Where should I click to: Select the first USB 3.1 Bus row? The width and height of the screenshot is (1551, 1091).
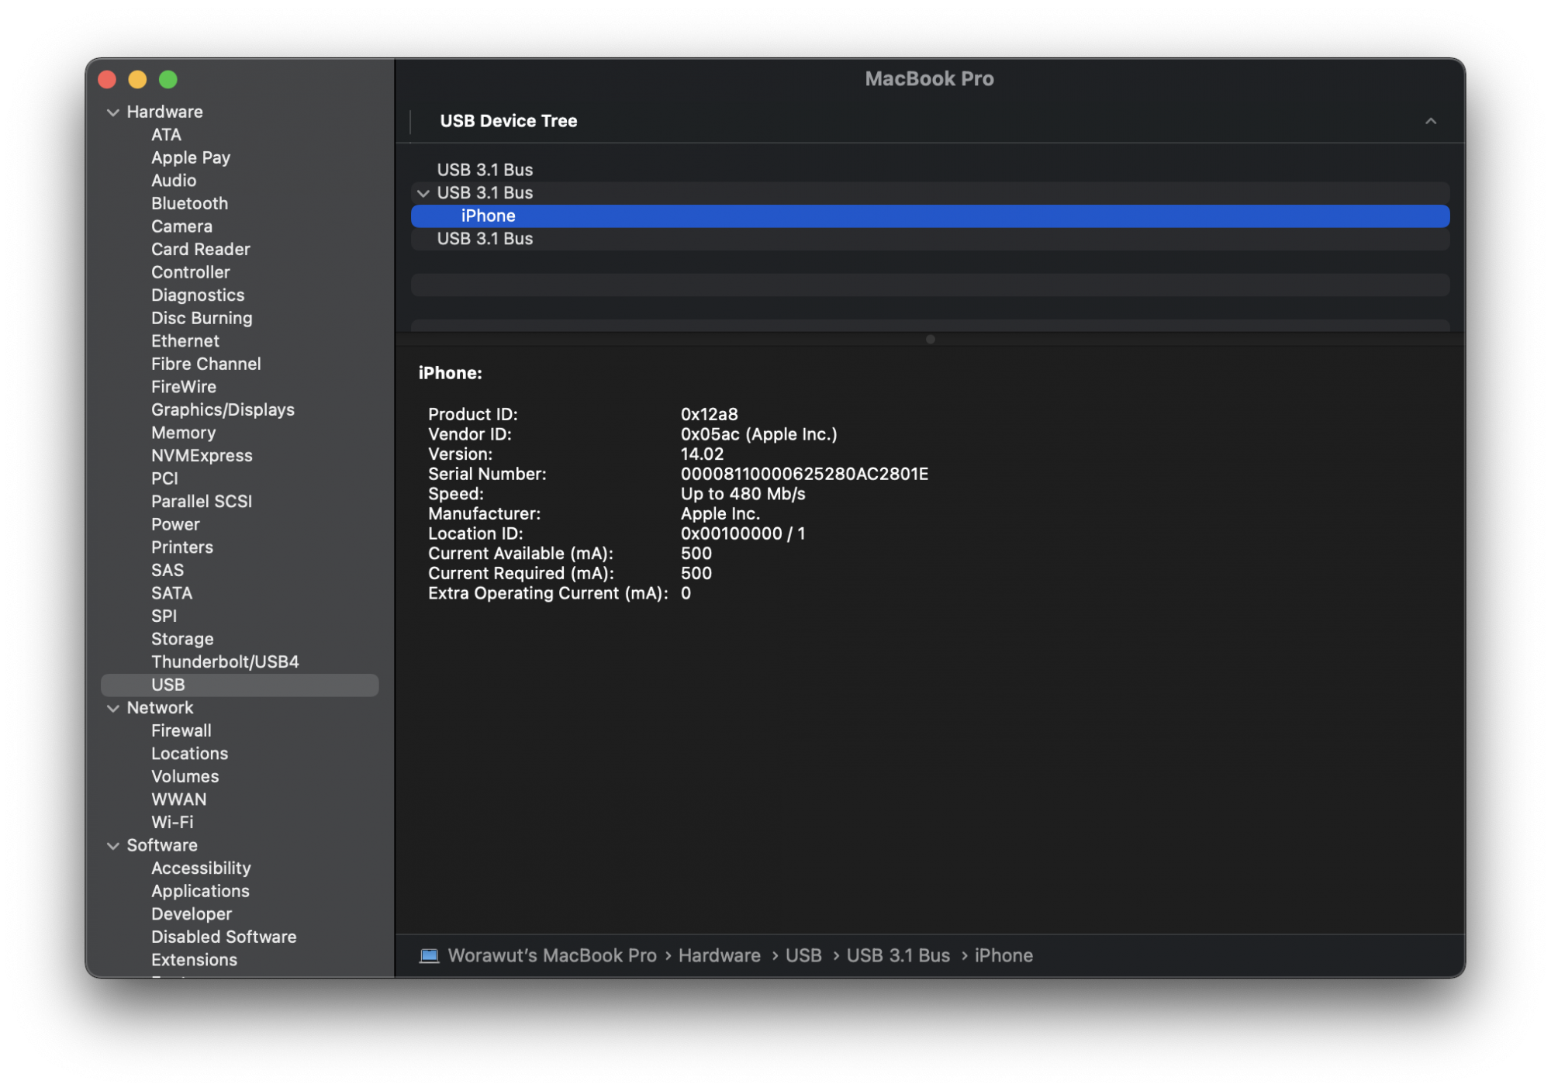pos(930,170)
